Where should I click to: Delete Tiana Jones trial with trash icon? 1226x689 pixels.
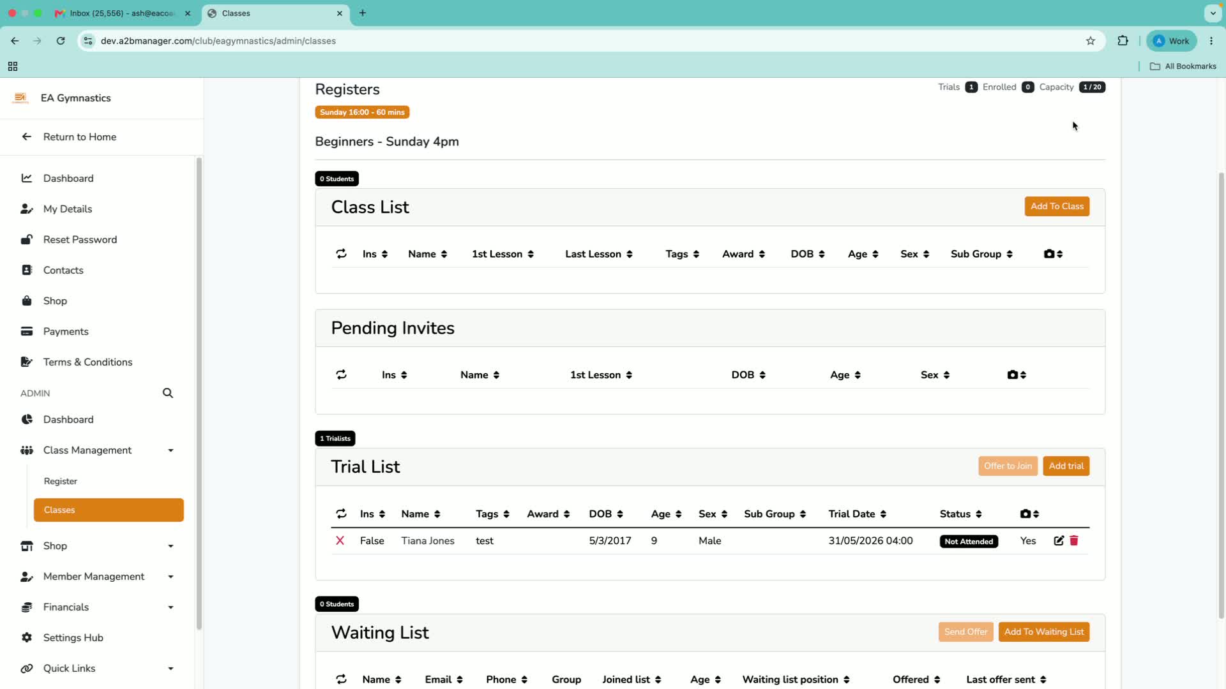click(x=1074, y=540)
